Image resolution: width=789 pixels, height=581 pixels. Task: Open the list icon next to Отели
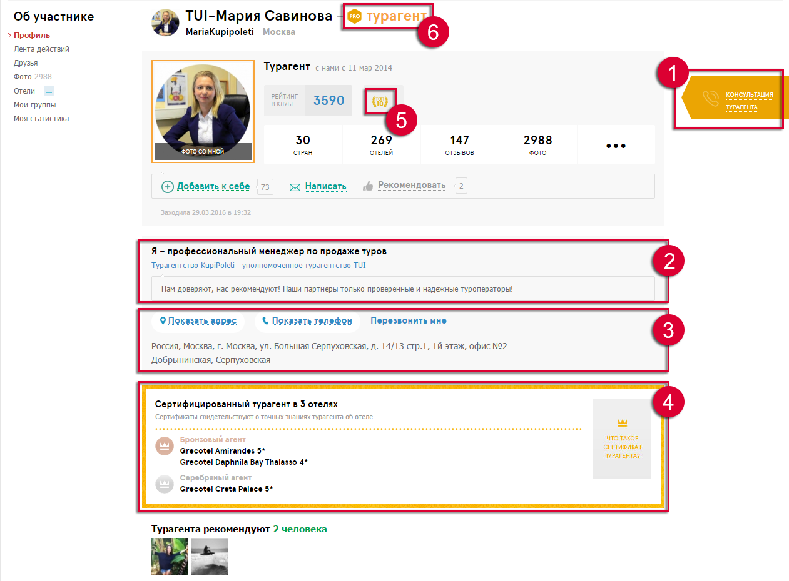pyautogui.click(x=49, y=91)
